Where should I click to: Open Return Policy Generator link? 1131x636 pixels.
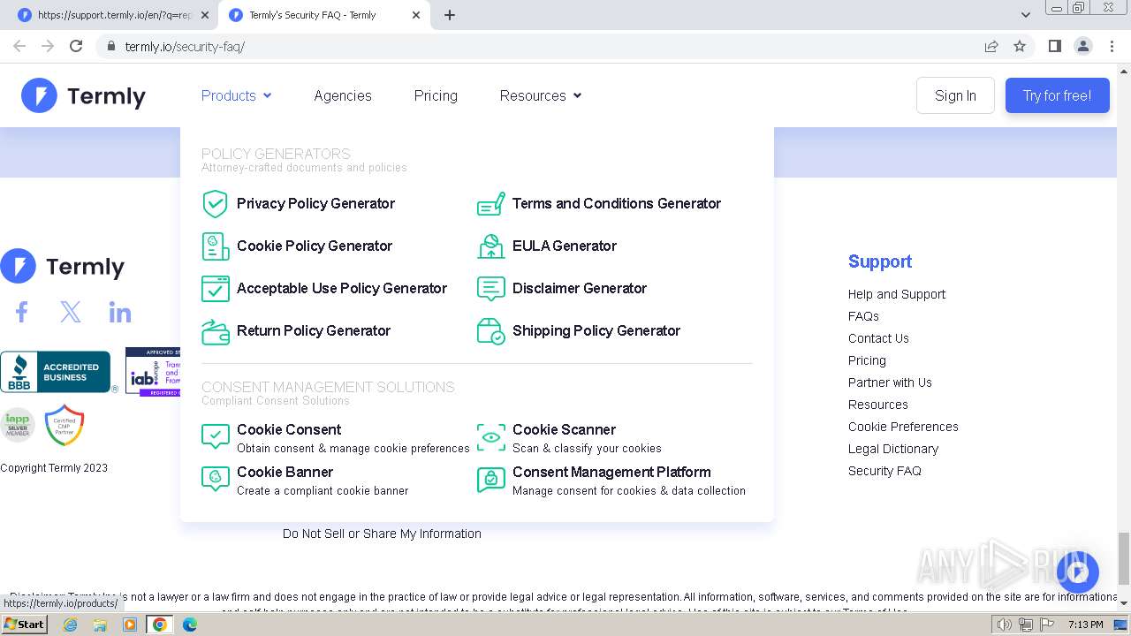pyautogui.click(x=314, y=331)
